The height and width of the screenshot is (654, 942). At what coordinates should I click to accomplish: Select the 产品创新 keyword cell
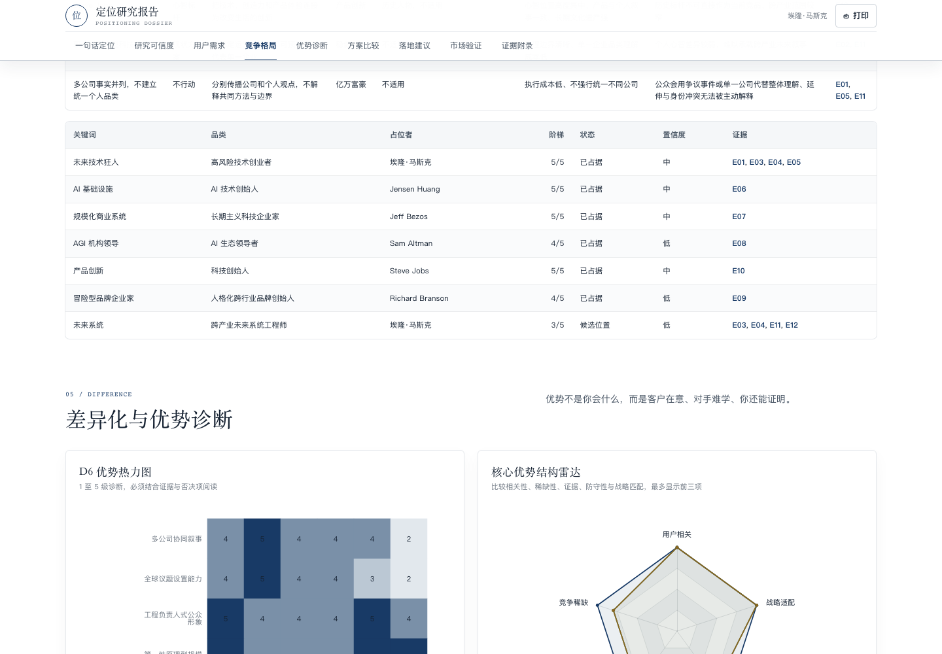pos(88,271)
